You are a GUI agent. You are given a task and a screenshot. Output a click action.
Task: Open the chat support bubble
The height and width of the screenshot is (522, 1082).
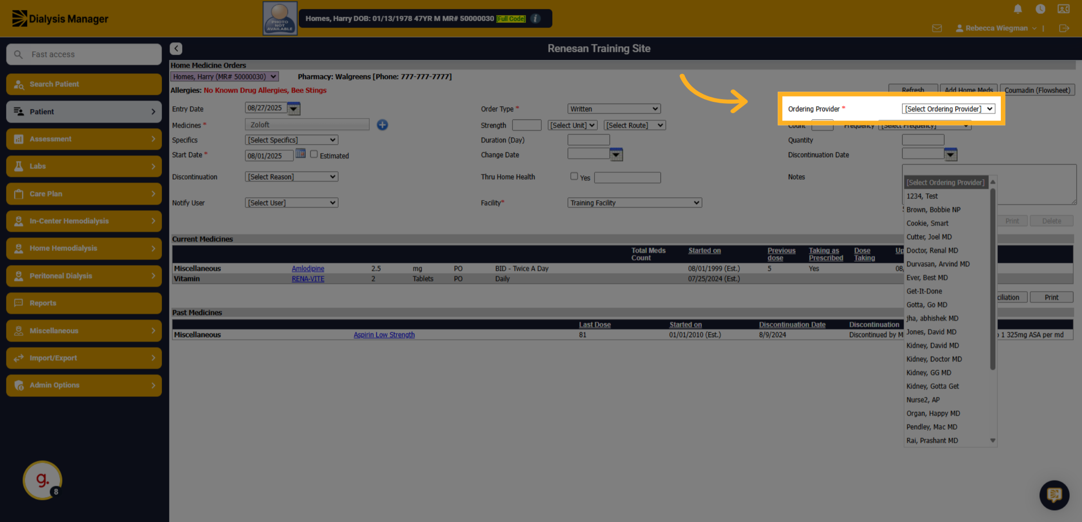pyautogui.click(x=1054, y=495)
